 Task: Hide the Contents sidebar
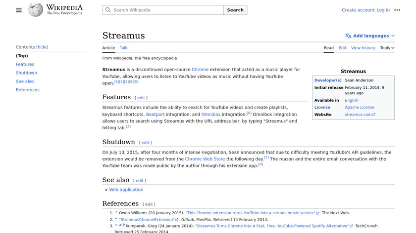[42, 47]
